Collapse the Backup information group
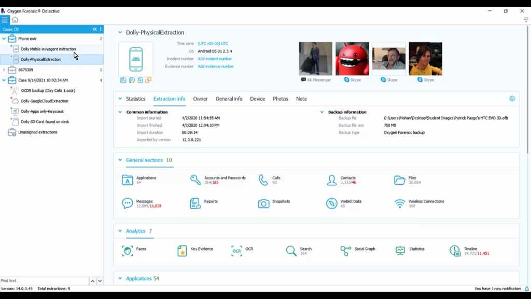 pyautogui.click(x=322, y=112)
